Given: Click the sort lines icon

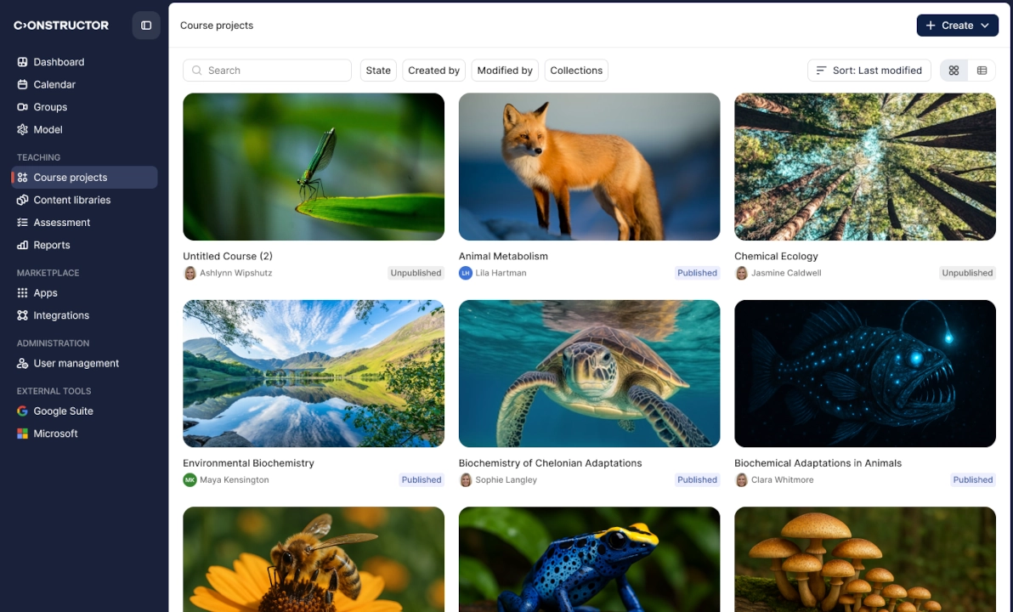Looking at the screenshot, I should pyautogui.click(x=821, y=71).
